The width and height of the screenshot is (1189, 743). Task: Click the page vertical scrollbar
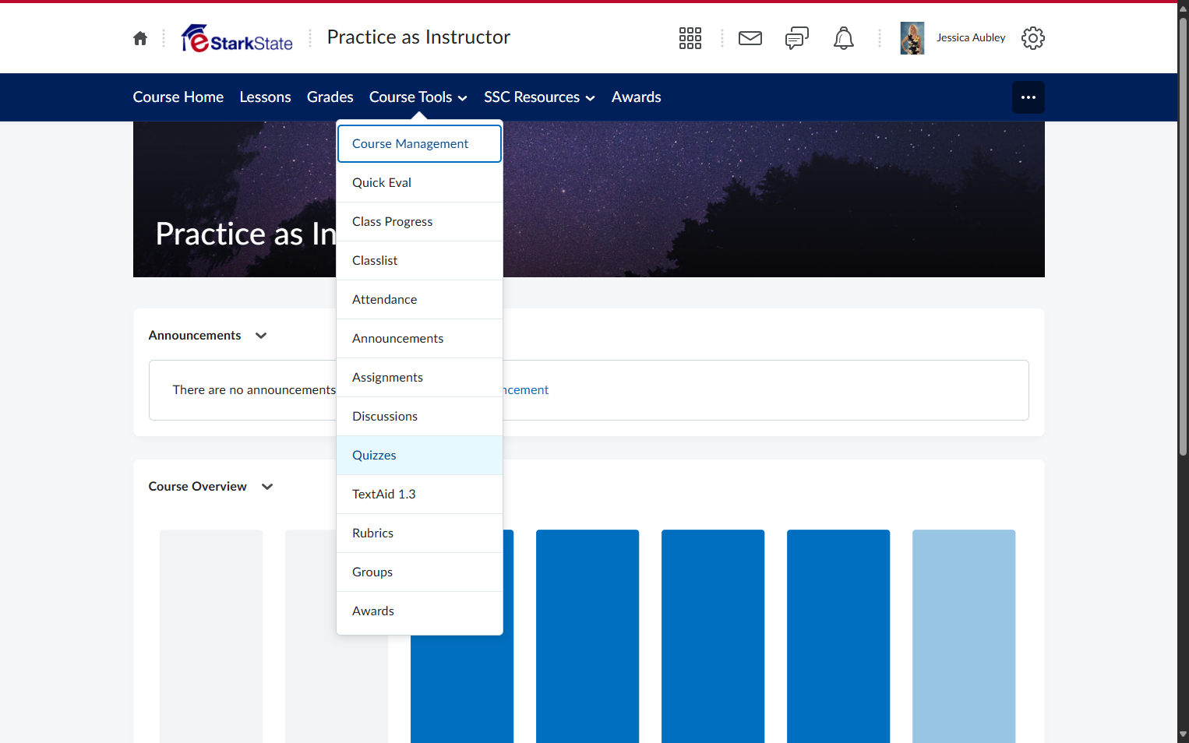point(1183,234)
